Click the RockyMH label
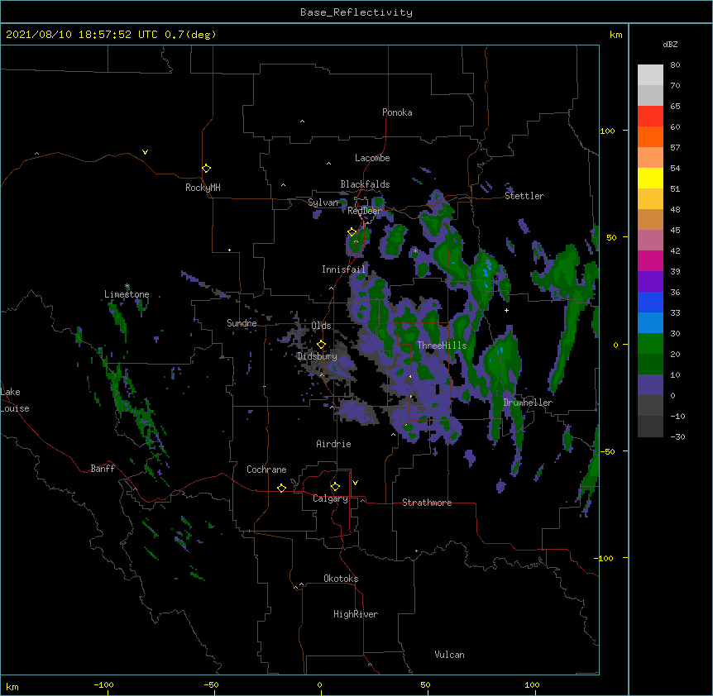Screen dimensions: 713x696 point(203,188)
